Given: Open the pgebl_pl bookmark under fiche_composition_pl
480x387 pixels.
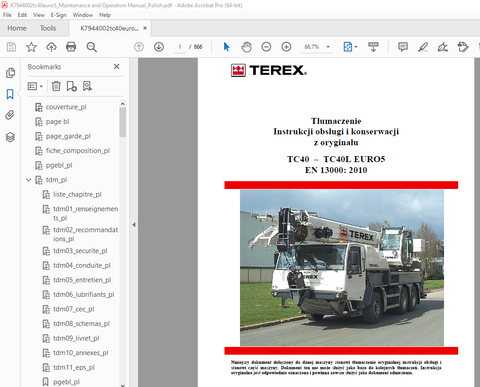Looking at the screenshot, I should pyautogui.click(x=59, y=166).
